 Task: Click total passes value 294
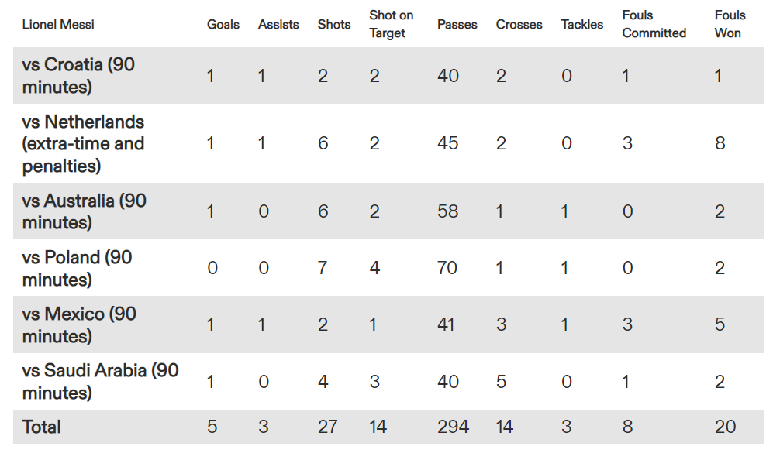(x=453, y=427)
